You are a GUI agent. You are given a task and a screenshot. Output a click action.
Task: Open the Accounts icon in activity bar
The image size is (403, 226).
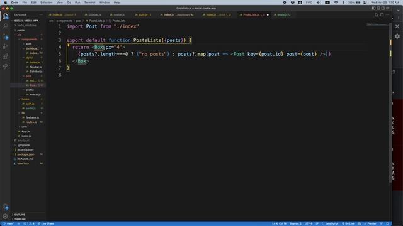tap(5, 207)
